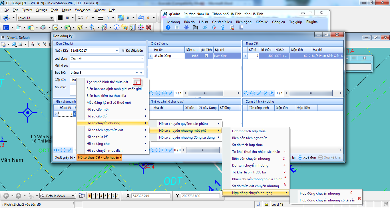
Task: Click the download icon under Thửa đất grid
Action: (272, 93)
